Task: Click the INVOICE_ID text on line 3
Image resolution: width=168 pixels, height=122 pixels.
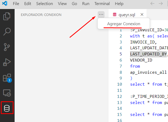Action: [143, 42]
